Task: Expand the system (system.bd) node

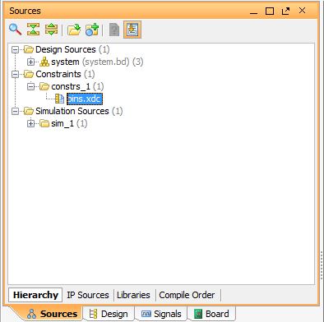Action: [30, 62]
